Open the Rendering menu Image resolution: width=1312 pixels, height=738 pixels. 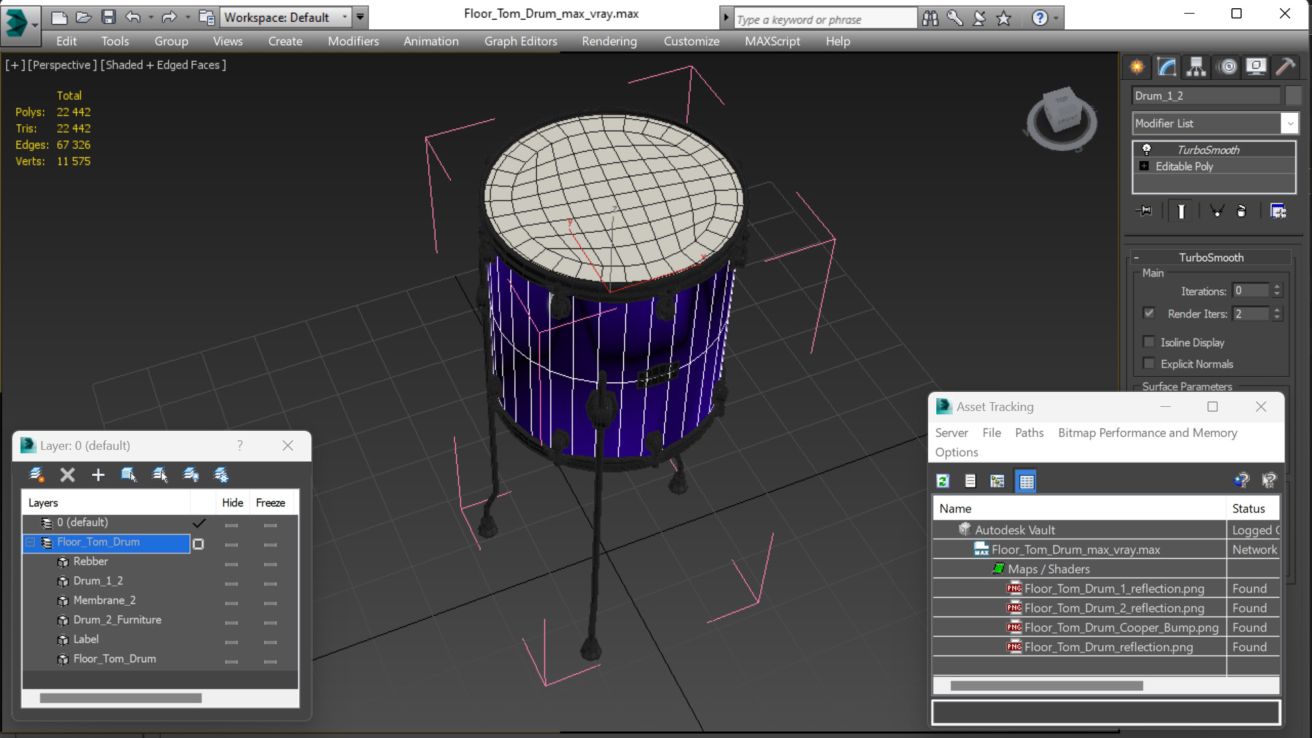(x=609, y=41)
